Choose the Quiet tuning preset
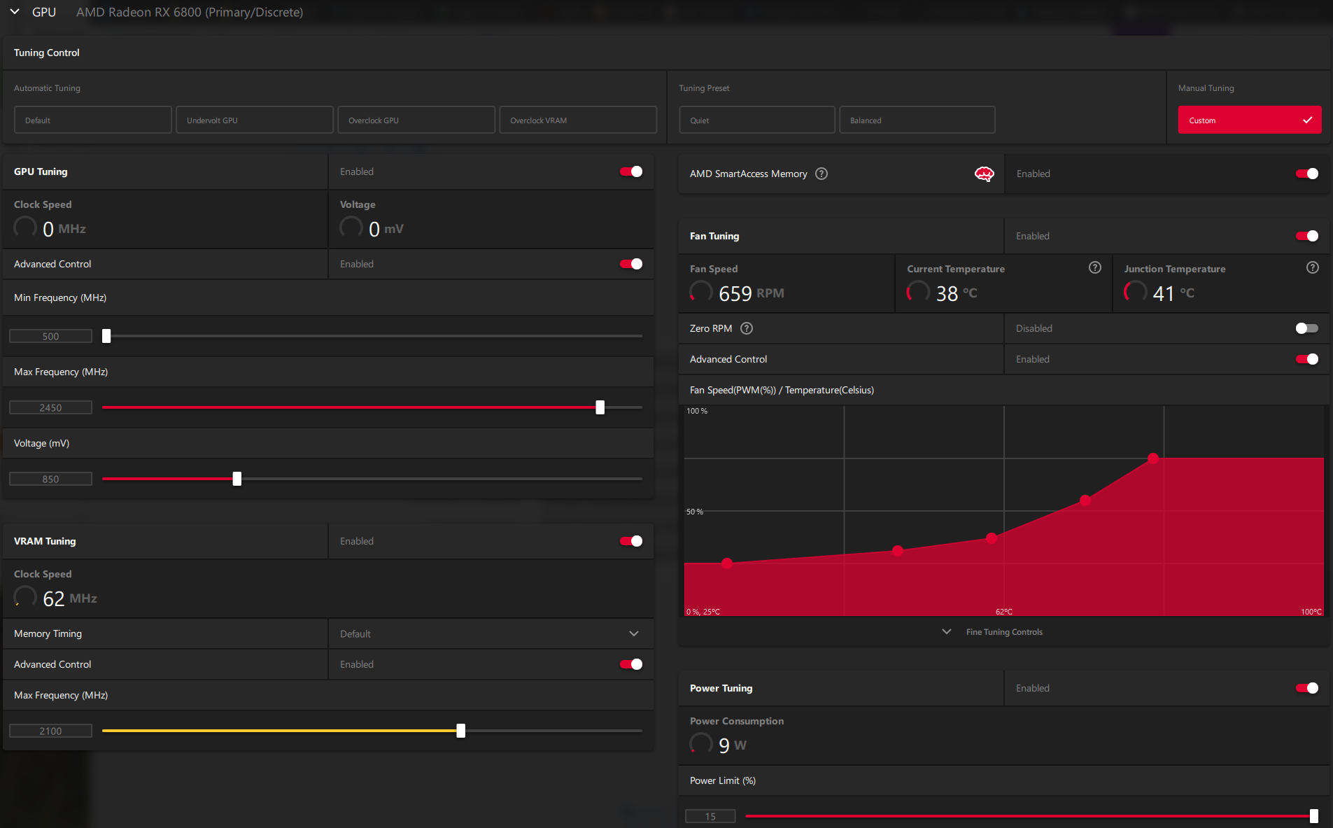The width and height of the screenshot is (1333, 828). tap(757, 120)
